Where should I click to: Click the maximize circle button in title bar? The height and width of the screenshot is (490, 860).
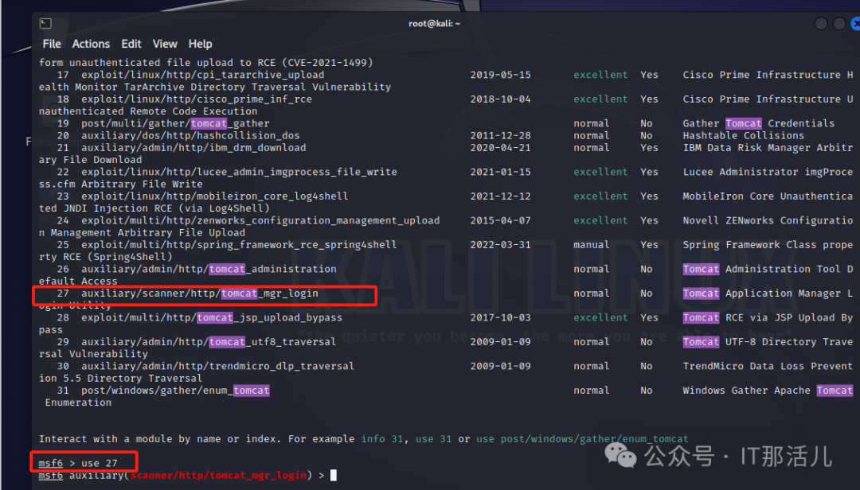point(839,24)
